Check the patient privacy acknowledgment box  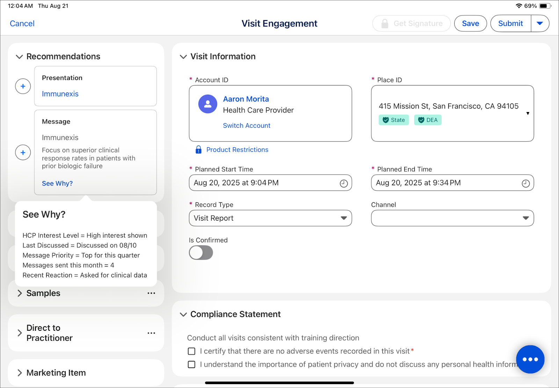191,364
